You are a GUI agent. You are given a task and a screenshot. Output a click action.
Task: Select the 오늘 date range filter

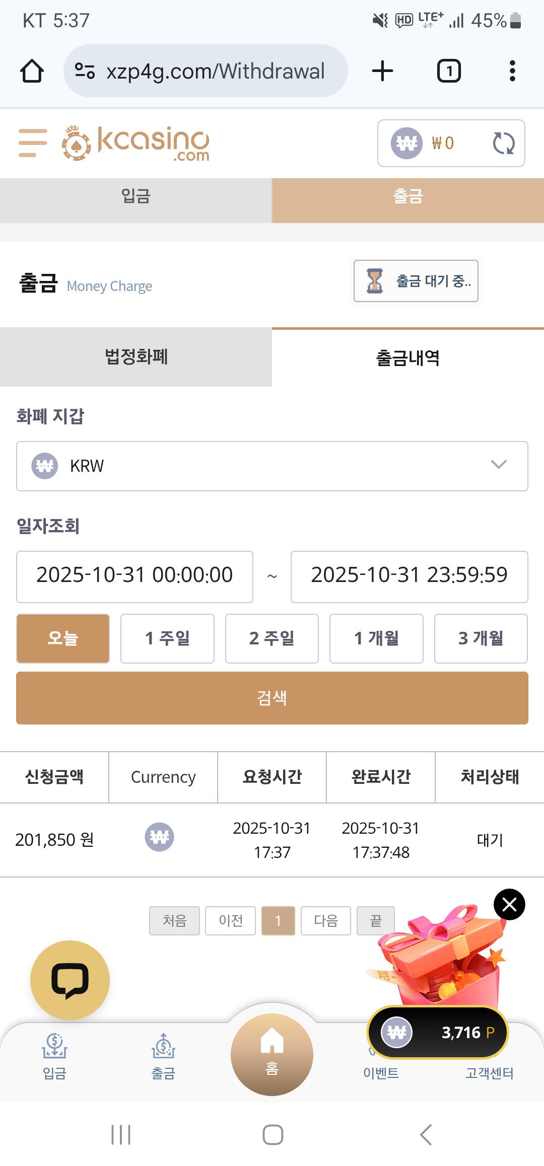pyautogui.click(x=63, y=638)
